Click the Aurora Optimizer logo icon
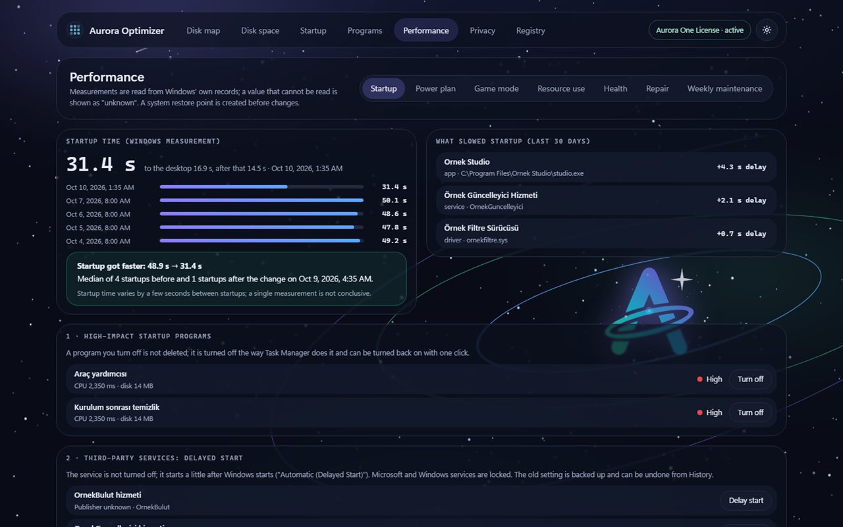The width and height of the screenshot is (843, 527). pos(75,30)
